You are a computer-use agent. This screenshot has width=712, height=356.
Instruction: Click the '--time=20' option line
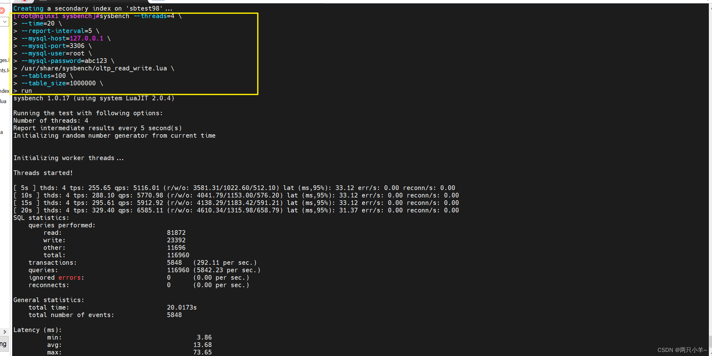38,23
